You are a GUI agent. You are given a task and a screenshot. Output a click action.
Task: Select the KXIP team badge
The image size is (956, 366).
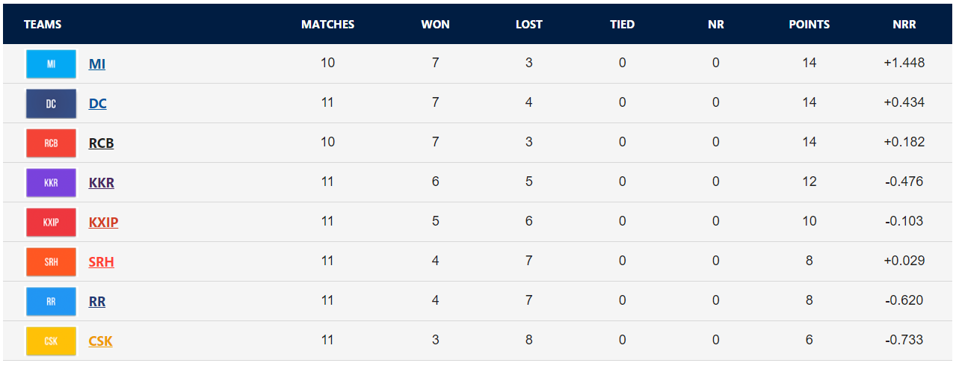51,223
